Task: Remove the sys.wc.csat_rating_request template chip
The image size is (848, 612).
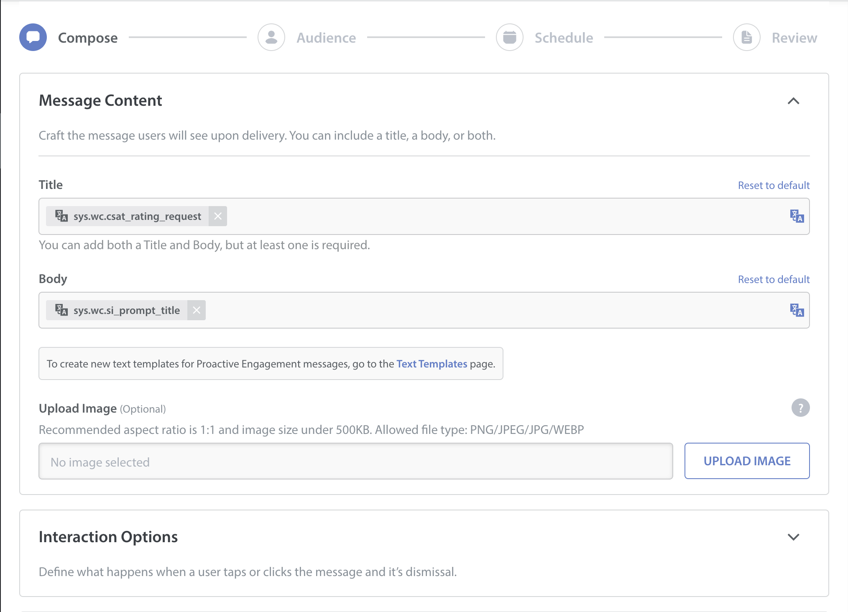Action: coord(217,216)
